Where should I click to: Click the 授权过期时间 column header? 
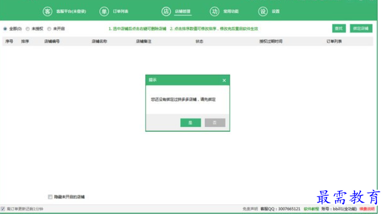coord(271,42)
